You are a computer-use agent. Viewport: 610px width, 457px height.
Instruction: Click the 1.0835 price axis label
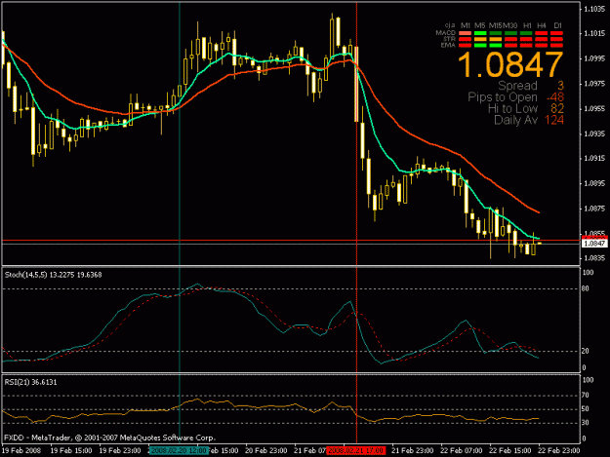[594, 258]
